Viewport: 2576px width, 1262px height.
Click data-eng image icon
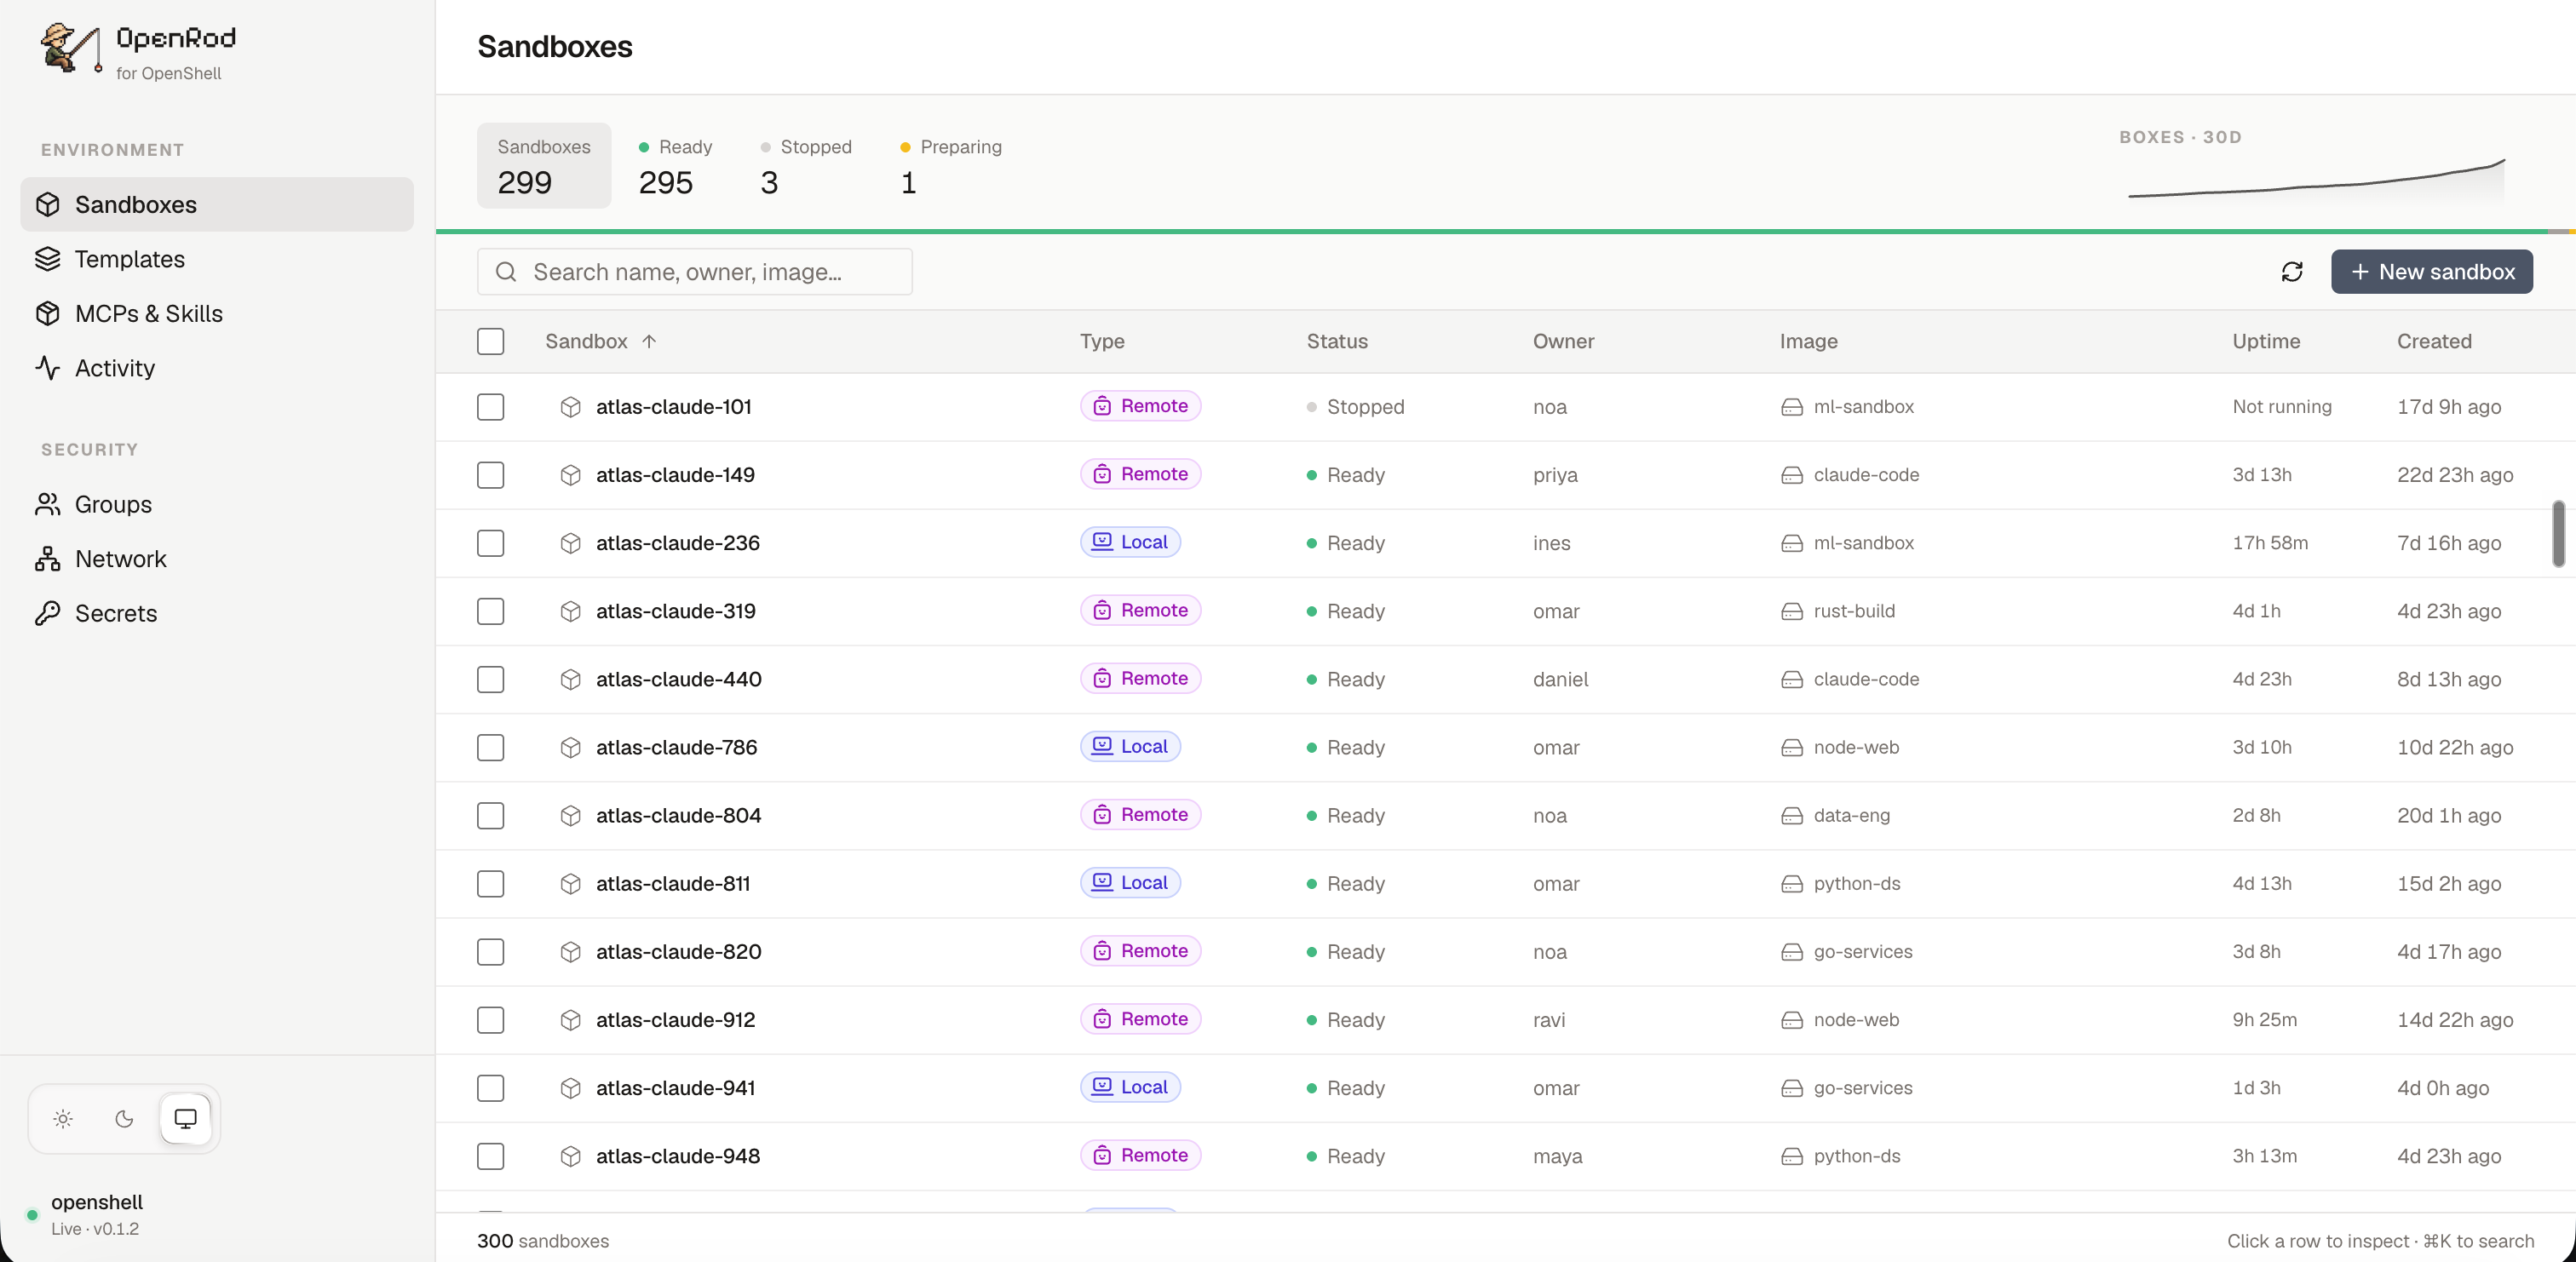coord(1791,815)
